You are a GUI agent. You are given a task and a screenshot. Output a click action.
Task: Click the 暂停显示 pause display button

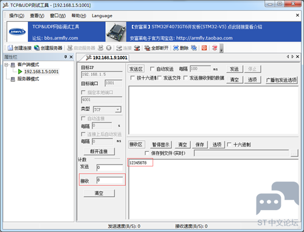click(161, 145)
